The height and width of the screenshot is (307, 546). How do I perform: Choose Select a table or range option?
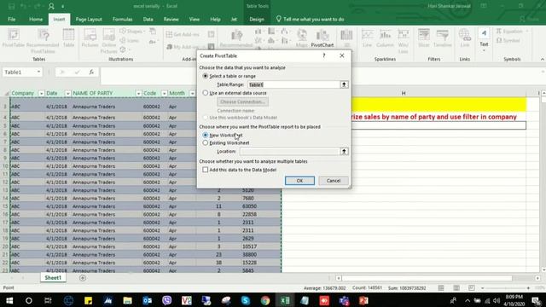tap(206, 76)
